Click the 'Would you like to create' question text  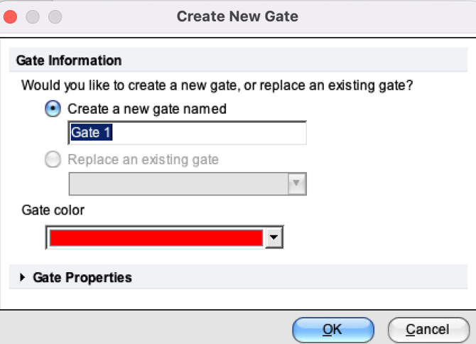217,86
